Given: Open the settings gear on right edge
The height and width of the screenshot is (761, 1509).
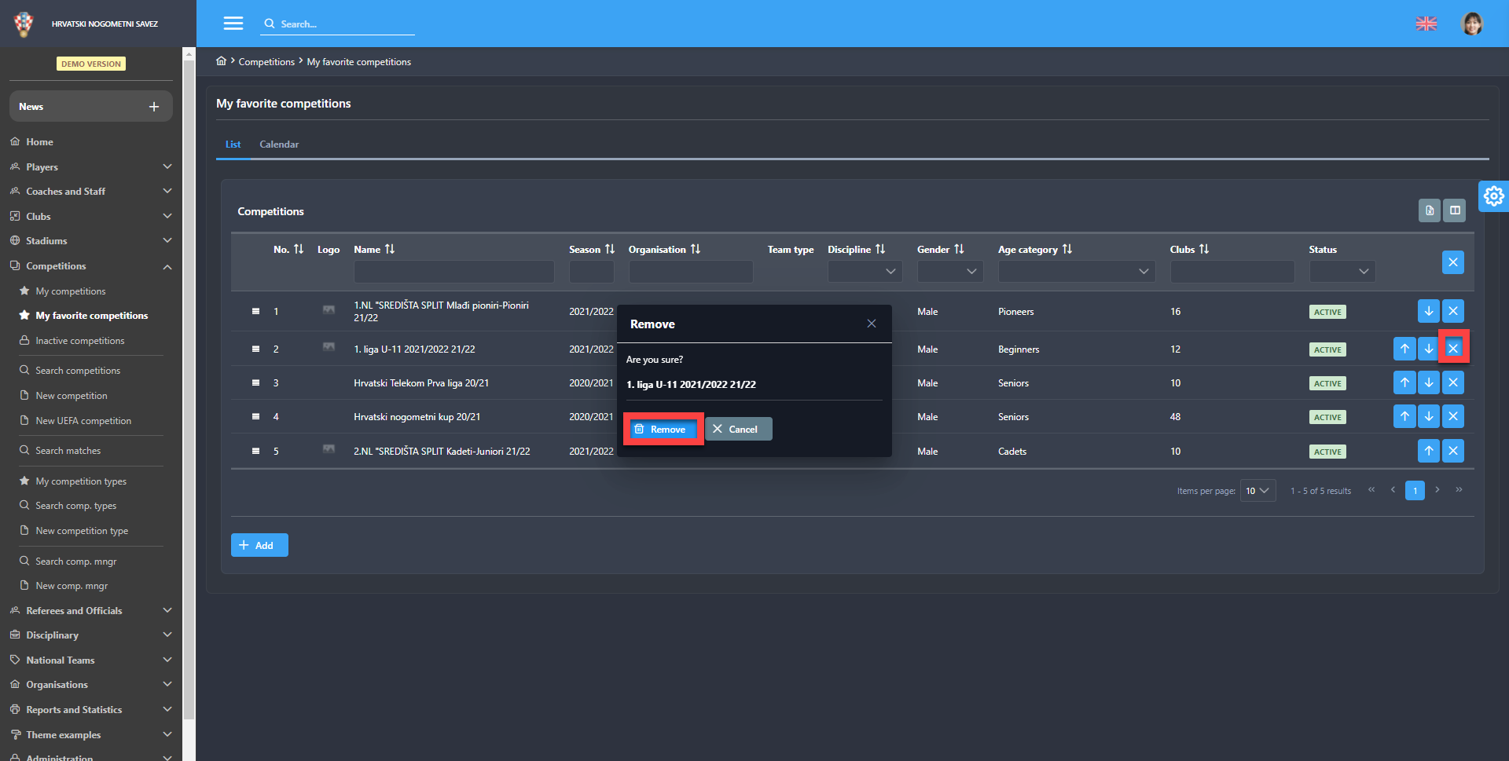Looking at the screenshot, I should (1493, 196).
